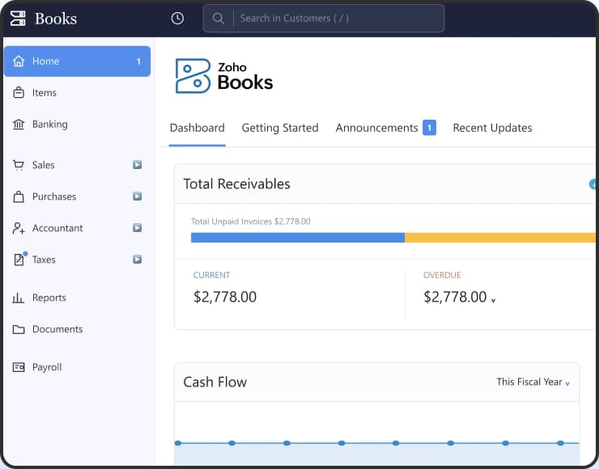Click the Items bag icon

19,93
